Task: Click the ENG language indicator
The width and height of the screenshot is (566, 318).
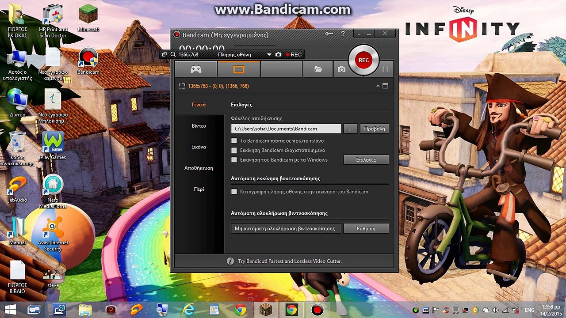Action: tap(529, 310)
